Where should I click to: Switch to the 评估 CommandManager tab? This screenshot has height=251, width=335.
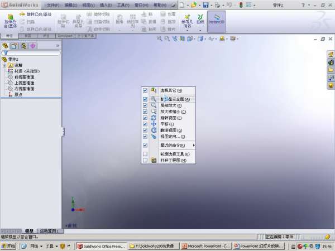46,36
